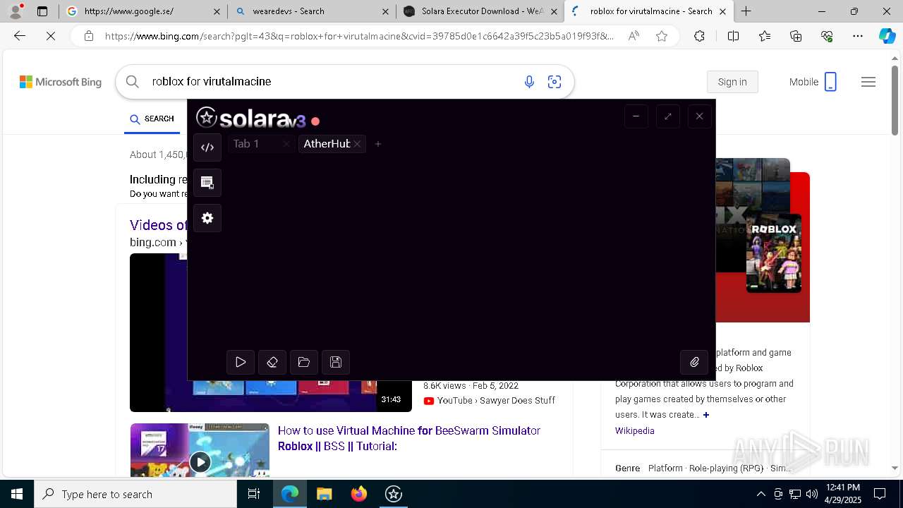Execute script with the Solara play button
The image size is (903, 508).
(241, 362)
